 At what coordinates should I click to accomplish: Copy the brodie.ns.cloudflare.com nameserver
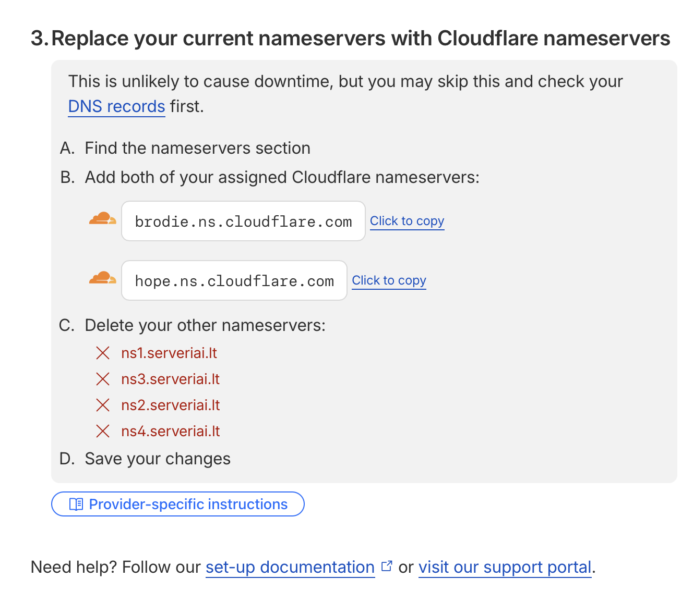coord(407,221)
